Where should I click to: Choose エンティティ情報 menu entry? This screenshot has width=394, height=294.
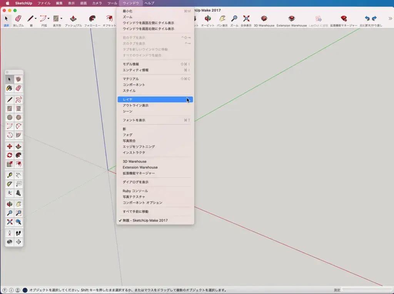155,70
